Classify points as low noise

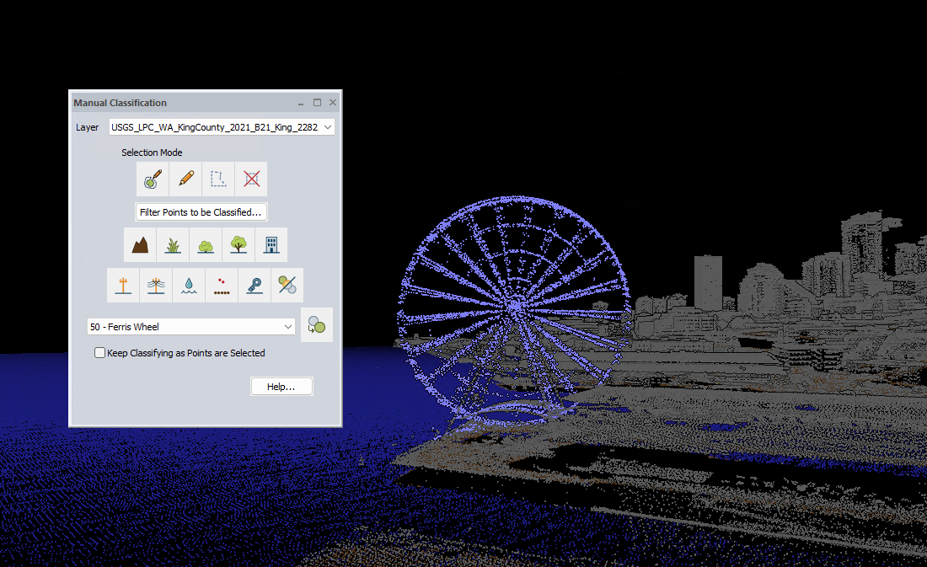[x=222, y=285]
